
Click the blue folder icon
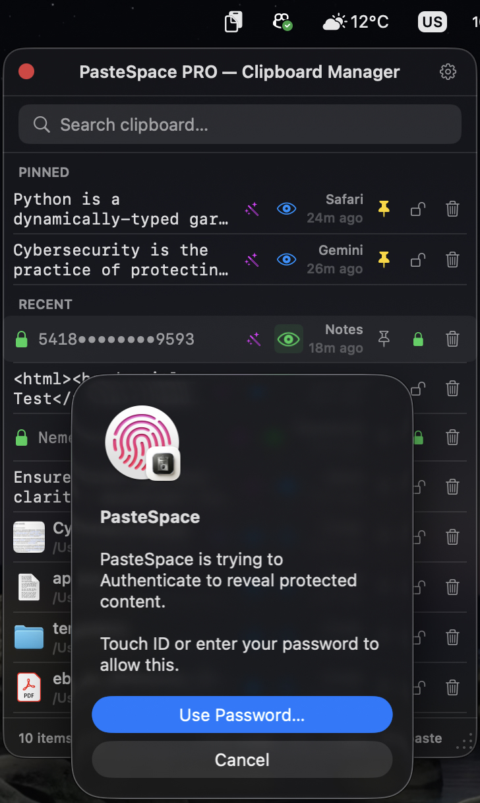click(29, 637)
